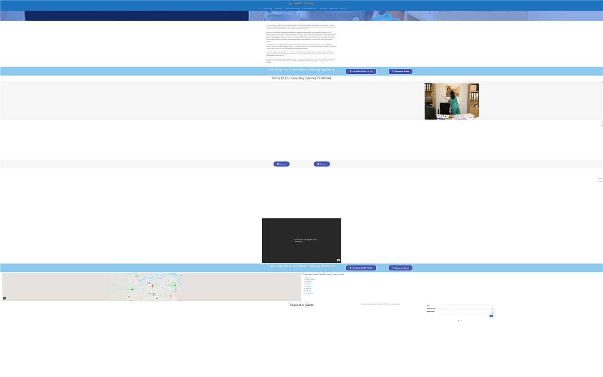
Task: Open the Office Cleaning nav link
Action: coord(278,9)
